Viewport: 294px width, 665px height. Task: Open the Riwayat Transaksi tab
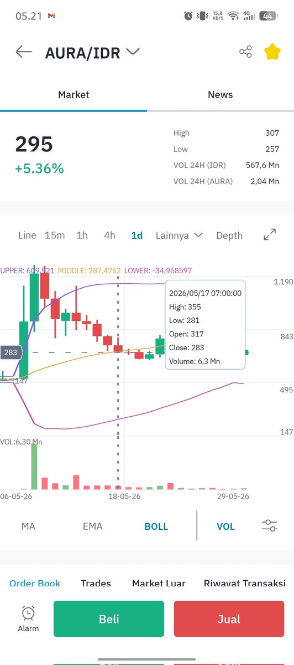[244, 583]
